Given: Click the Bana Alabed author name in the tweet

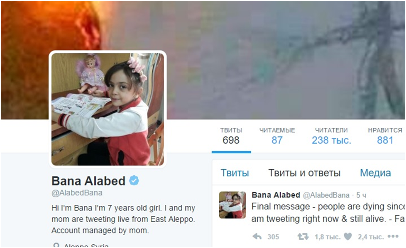Looking at the screenshot, I should pyautogui.click(x=276, y=195).
